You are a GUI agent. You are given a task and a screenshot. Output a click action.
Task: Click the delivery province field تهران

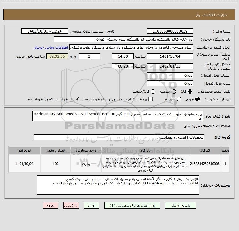coord(170,75)
